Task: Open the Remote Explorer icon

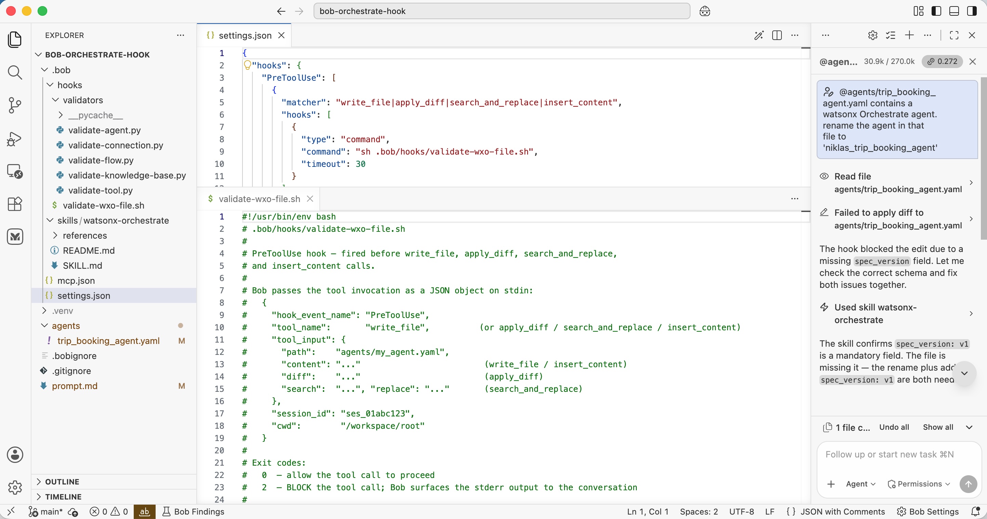Action: point(15,171)
